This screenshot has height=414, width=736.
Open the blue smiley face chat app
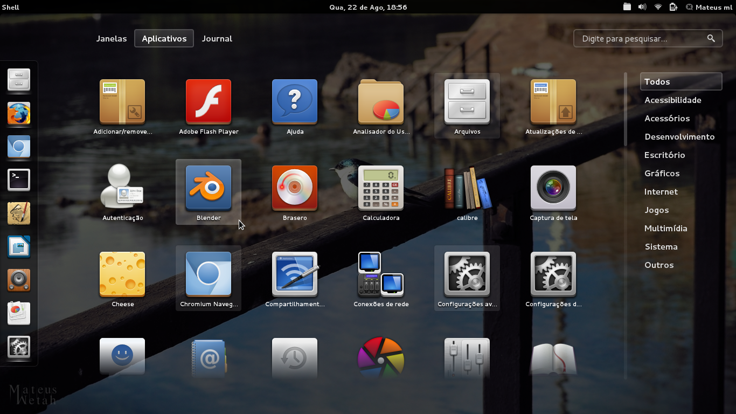(122, 357)
